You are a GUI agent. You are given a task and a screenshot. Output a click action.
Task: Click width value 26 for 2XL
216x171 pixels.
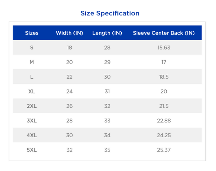coord(69,106)
